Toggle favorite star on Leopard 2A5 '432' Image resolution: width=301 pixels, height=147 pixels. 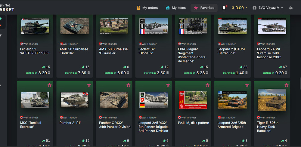168,85
